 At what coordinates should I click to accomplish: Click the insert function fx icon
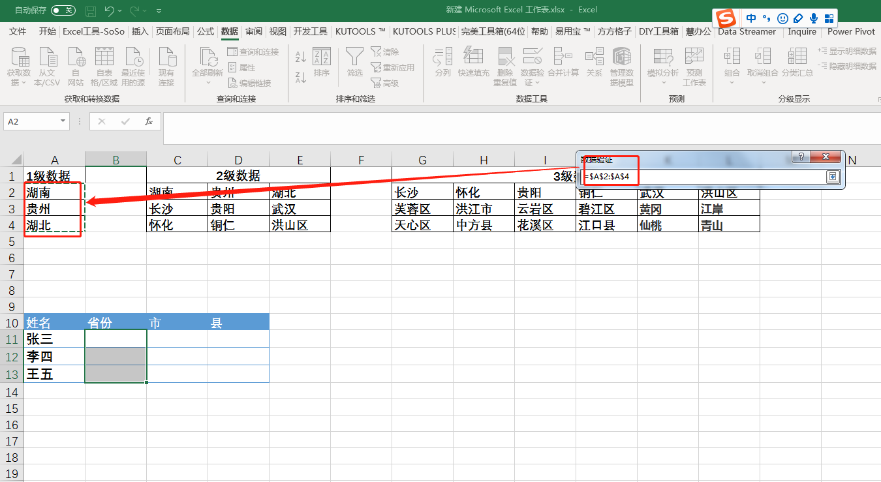tap(149, 121)
